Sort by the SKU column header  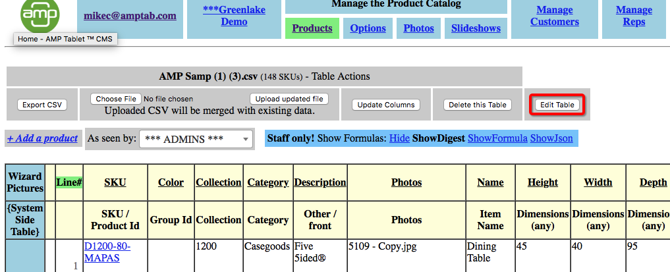point(115,182)
